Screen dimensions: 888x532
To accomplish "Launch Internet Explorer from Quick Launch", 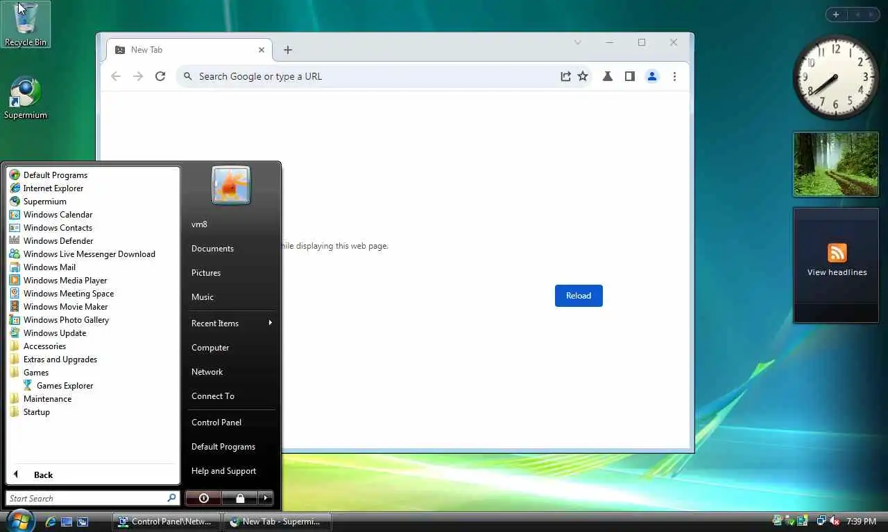I will (51, 522).
